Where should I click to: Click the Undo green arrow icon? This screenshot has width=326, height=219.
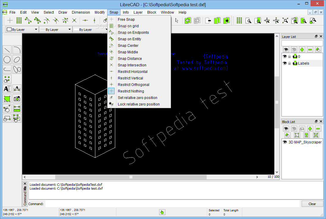click(188, 20)
